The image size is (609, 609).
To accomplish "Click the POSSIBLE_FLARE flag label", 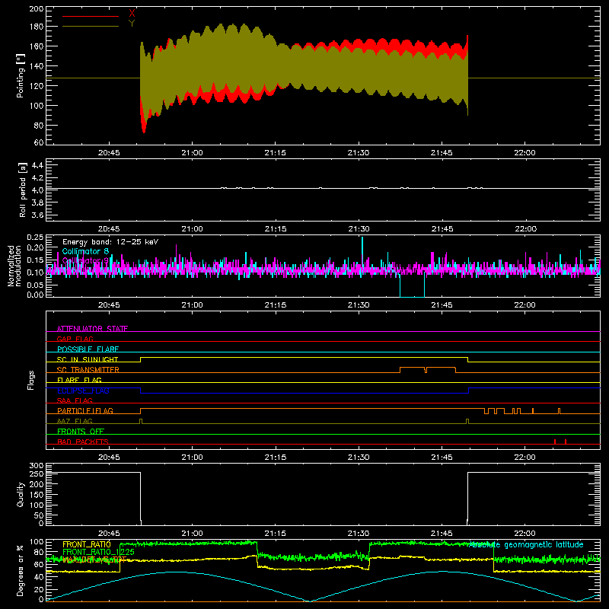I will coord(88,349).
